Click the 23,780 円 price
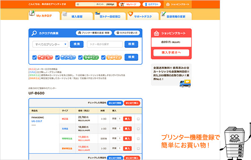Viewport: 251px width, 160px height. click(83, 117)
